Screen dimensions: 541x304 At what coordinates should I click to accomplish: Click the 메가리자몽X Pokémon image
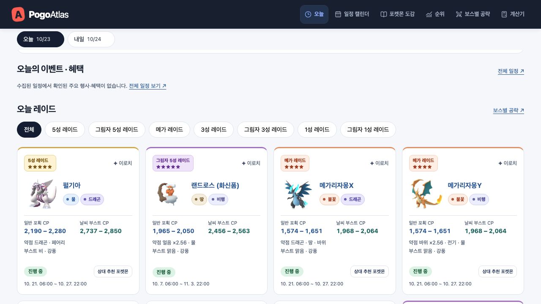(x=298, y=194)
